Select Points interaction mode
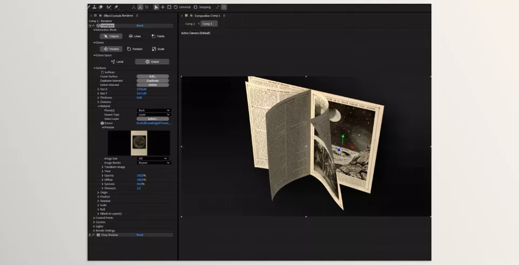Viewport: 519px width, 265px height. (158, 36)
